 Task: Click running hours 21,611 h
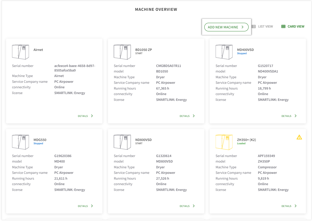[x=61, y=178]
